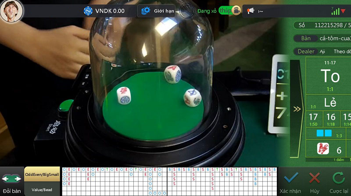
Task: Collapse betting panel with double chevron arrow
Action: (297, 109)
